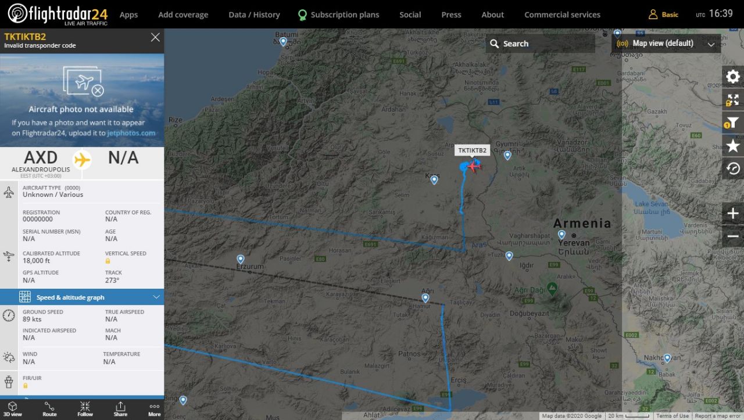
Task: Click the AXD origin airport code
Action: click(41, 157)
